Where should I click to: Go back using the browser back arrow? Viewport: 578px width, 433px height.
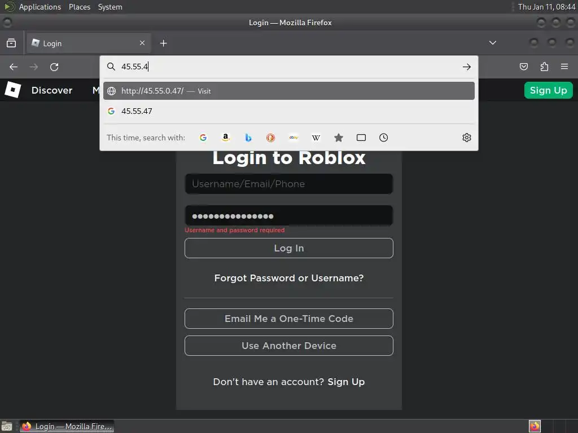14,67
